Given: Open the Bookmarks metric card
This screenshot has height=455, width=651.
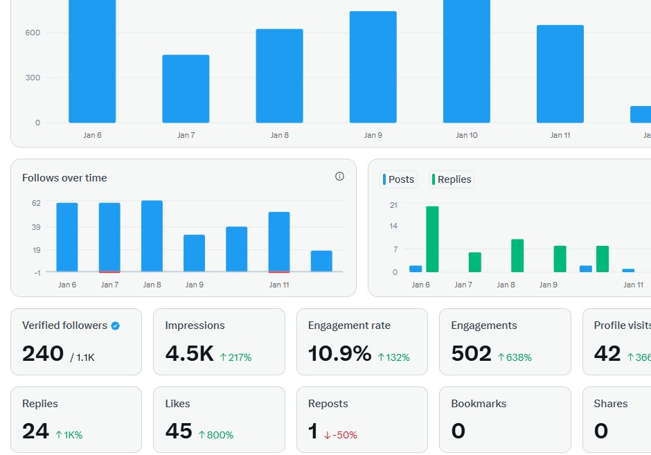Looking at the screenshot, I should (505, 420).
